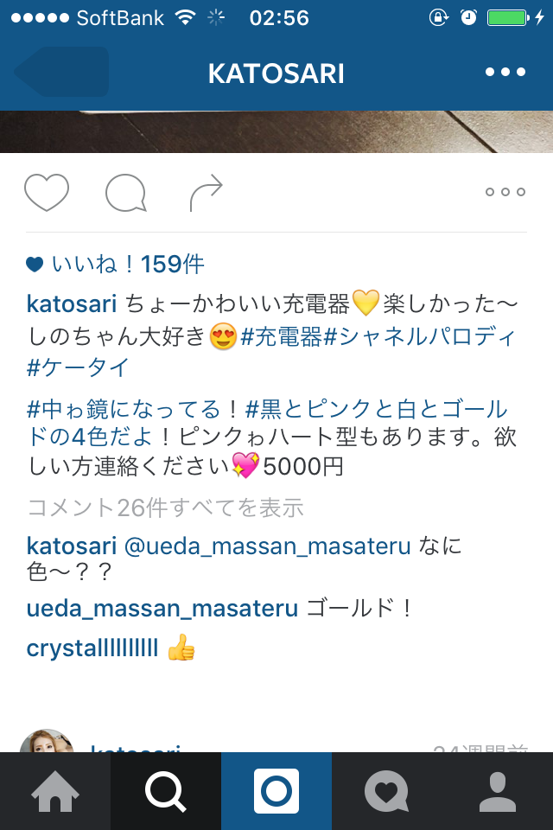
Task: Open the #充電器 hashtag
Action: point(281,336)
